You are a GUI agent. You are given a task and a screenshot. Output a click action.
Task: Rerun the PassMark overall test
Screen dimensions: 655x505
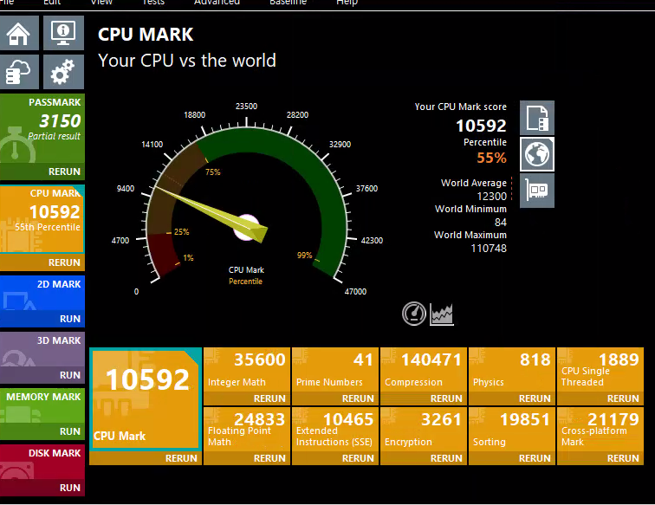coord(64,172)
